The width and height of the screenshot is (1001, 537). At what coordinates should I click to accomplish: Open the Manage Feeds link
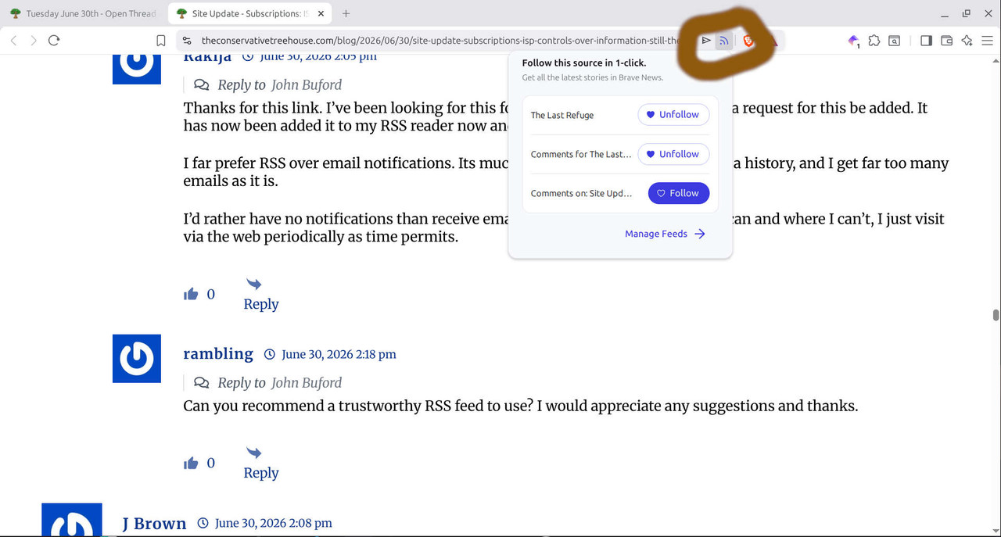tap(665, 234)
